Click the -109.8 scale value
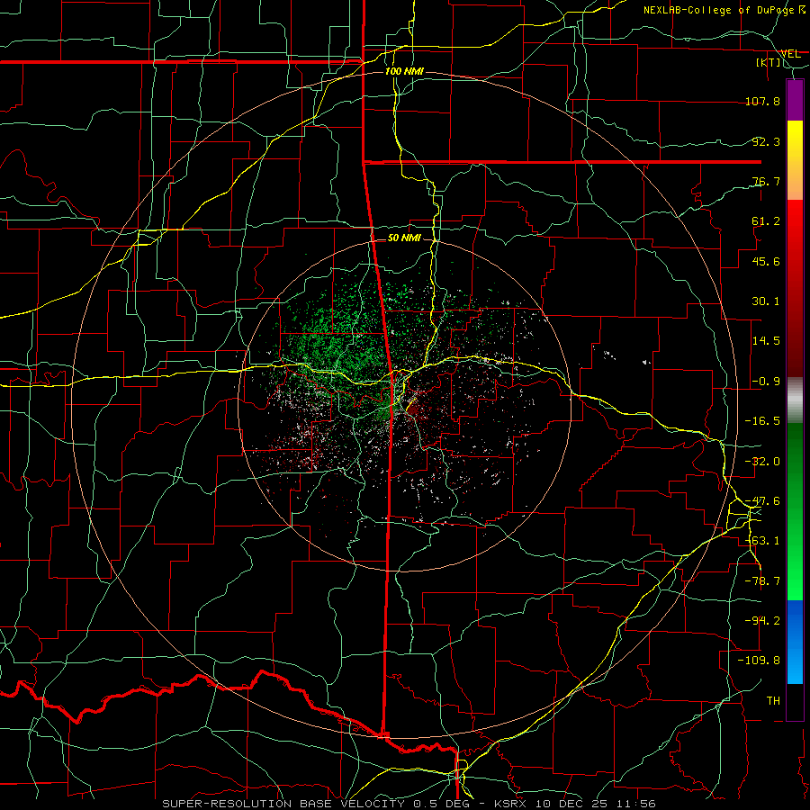Screen dimensions: 810x810 (x=760, y=661)
